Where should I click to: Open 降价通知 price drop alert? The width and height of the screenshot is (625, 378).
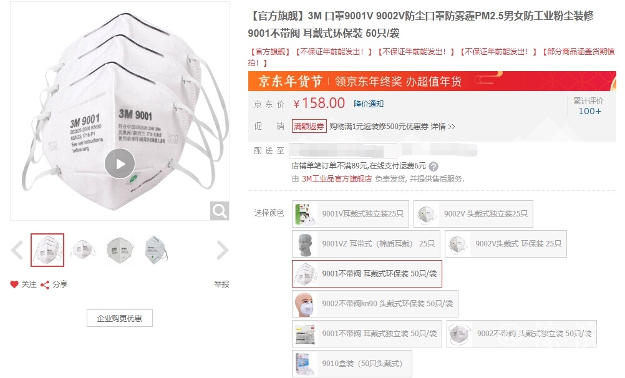[x=369, y=104]
